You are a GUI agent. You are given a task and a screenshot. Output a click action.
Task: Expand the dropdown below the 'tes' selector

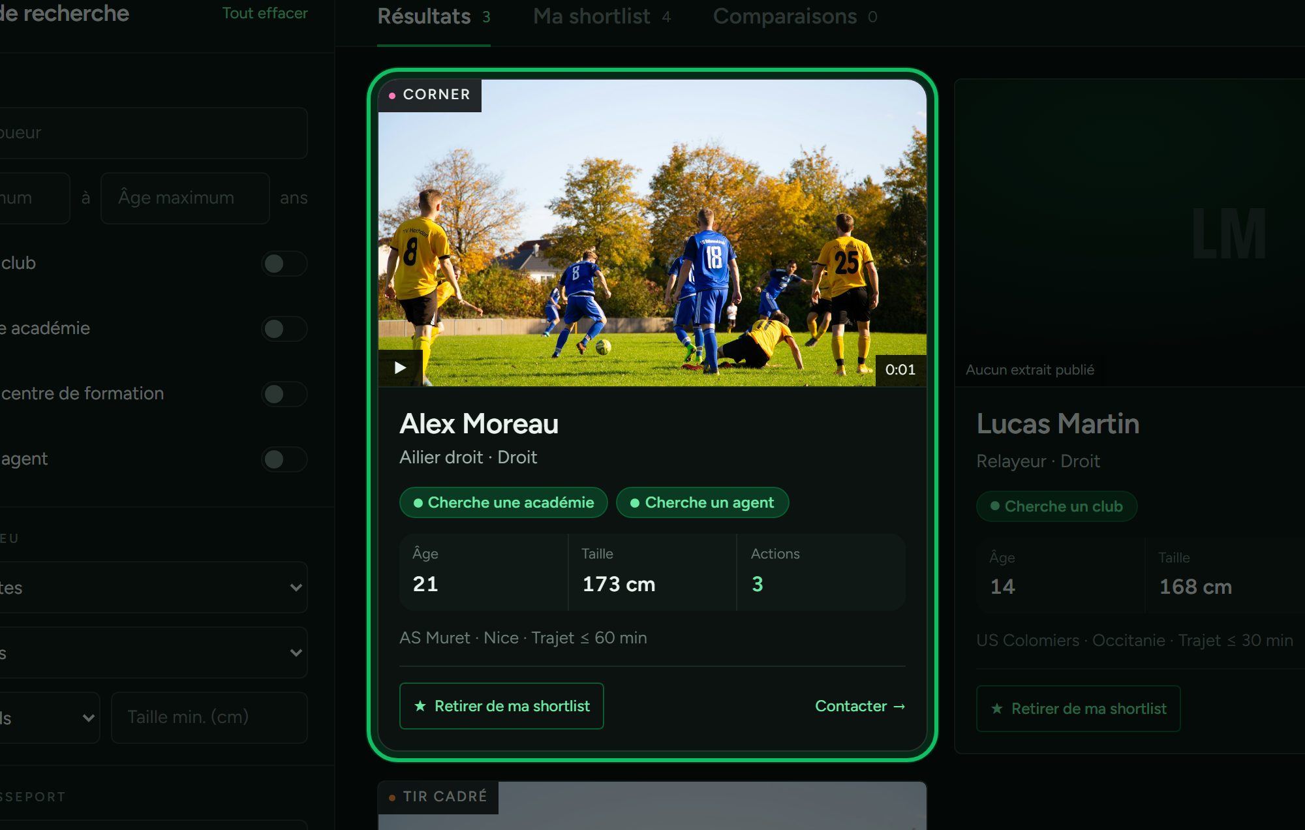coord(153,653)
